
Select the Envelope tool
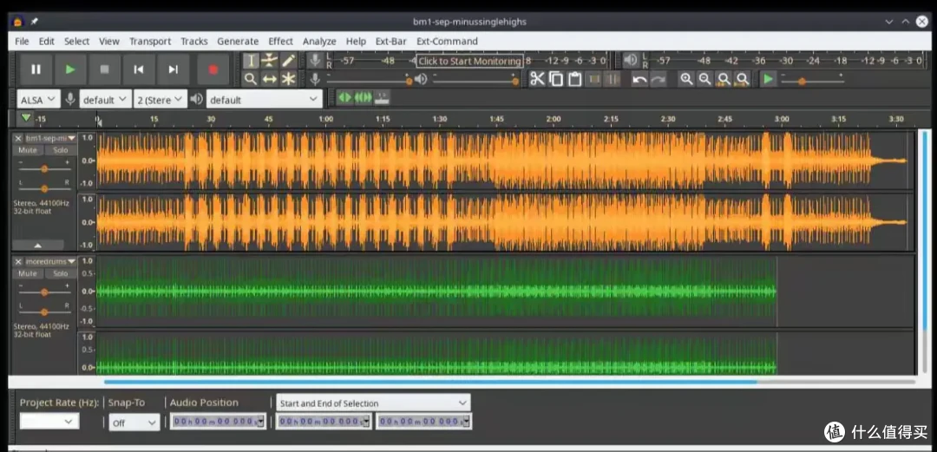point(270,61)
